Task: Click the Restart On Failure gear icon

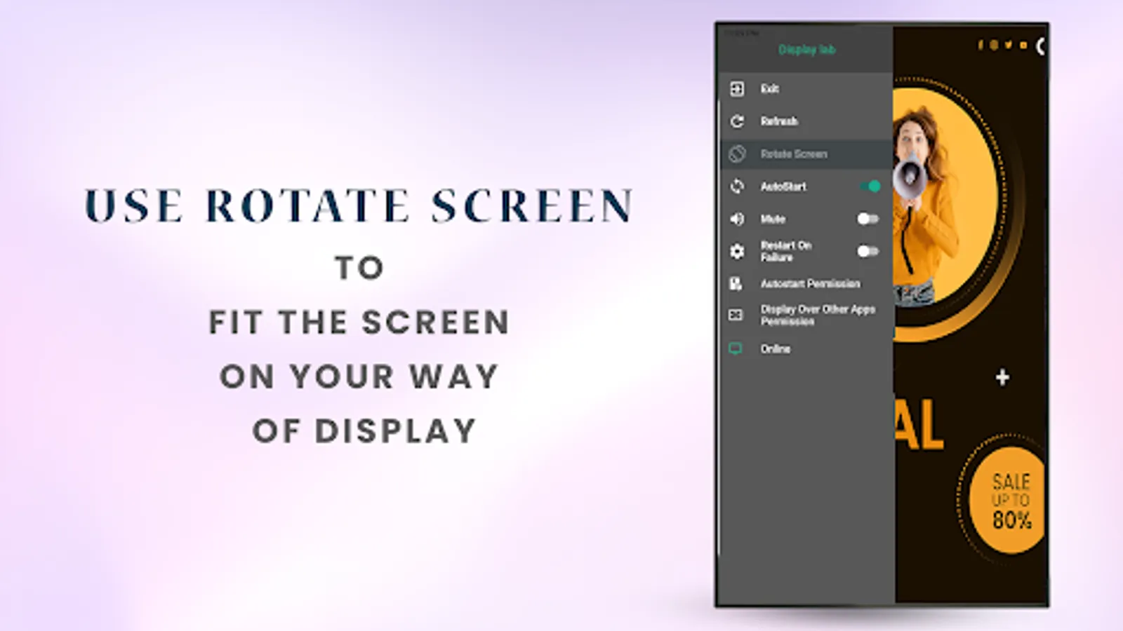Action: (737, 251)
